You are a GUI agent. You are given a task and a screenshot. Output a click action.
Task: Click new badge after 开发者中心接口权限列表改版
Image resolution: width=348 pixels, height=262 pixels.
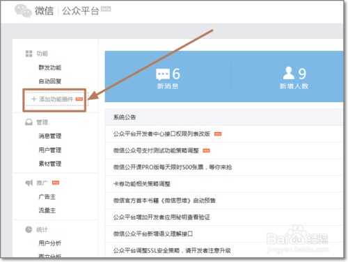(x=218, y=134)
